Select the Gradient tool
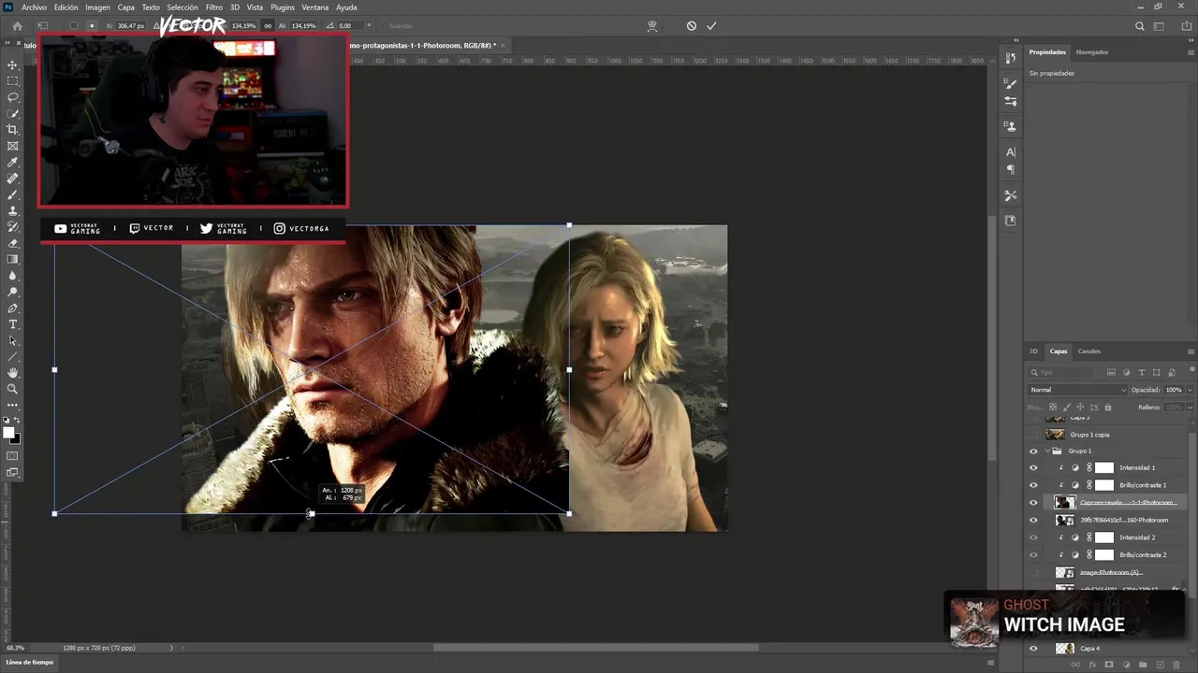This screenshot has width=1198, height=673. 13,260
